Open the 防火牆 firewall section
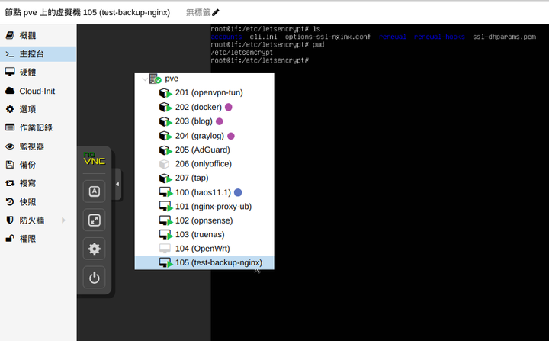Viewport: 549px width, 341px height. tap(38, 220)
